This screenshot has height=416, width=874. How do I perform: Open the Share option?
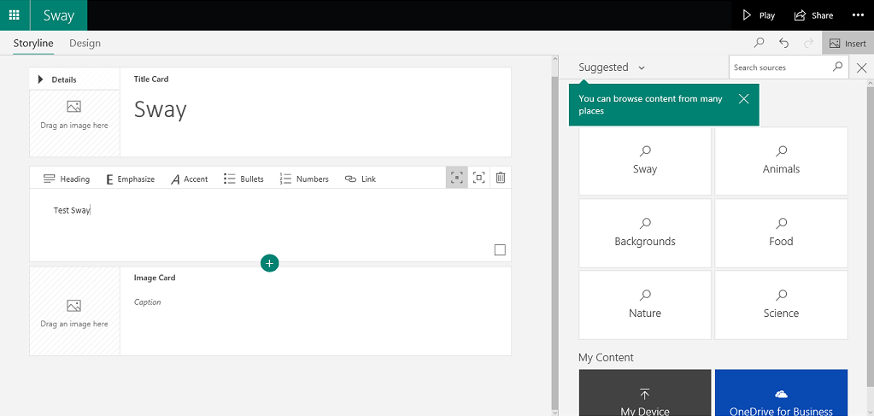click(812, 15)
